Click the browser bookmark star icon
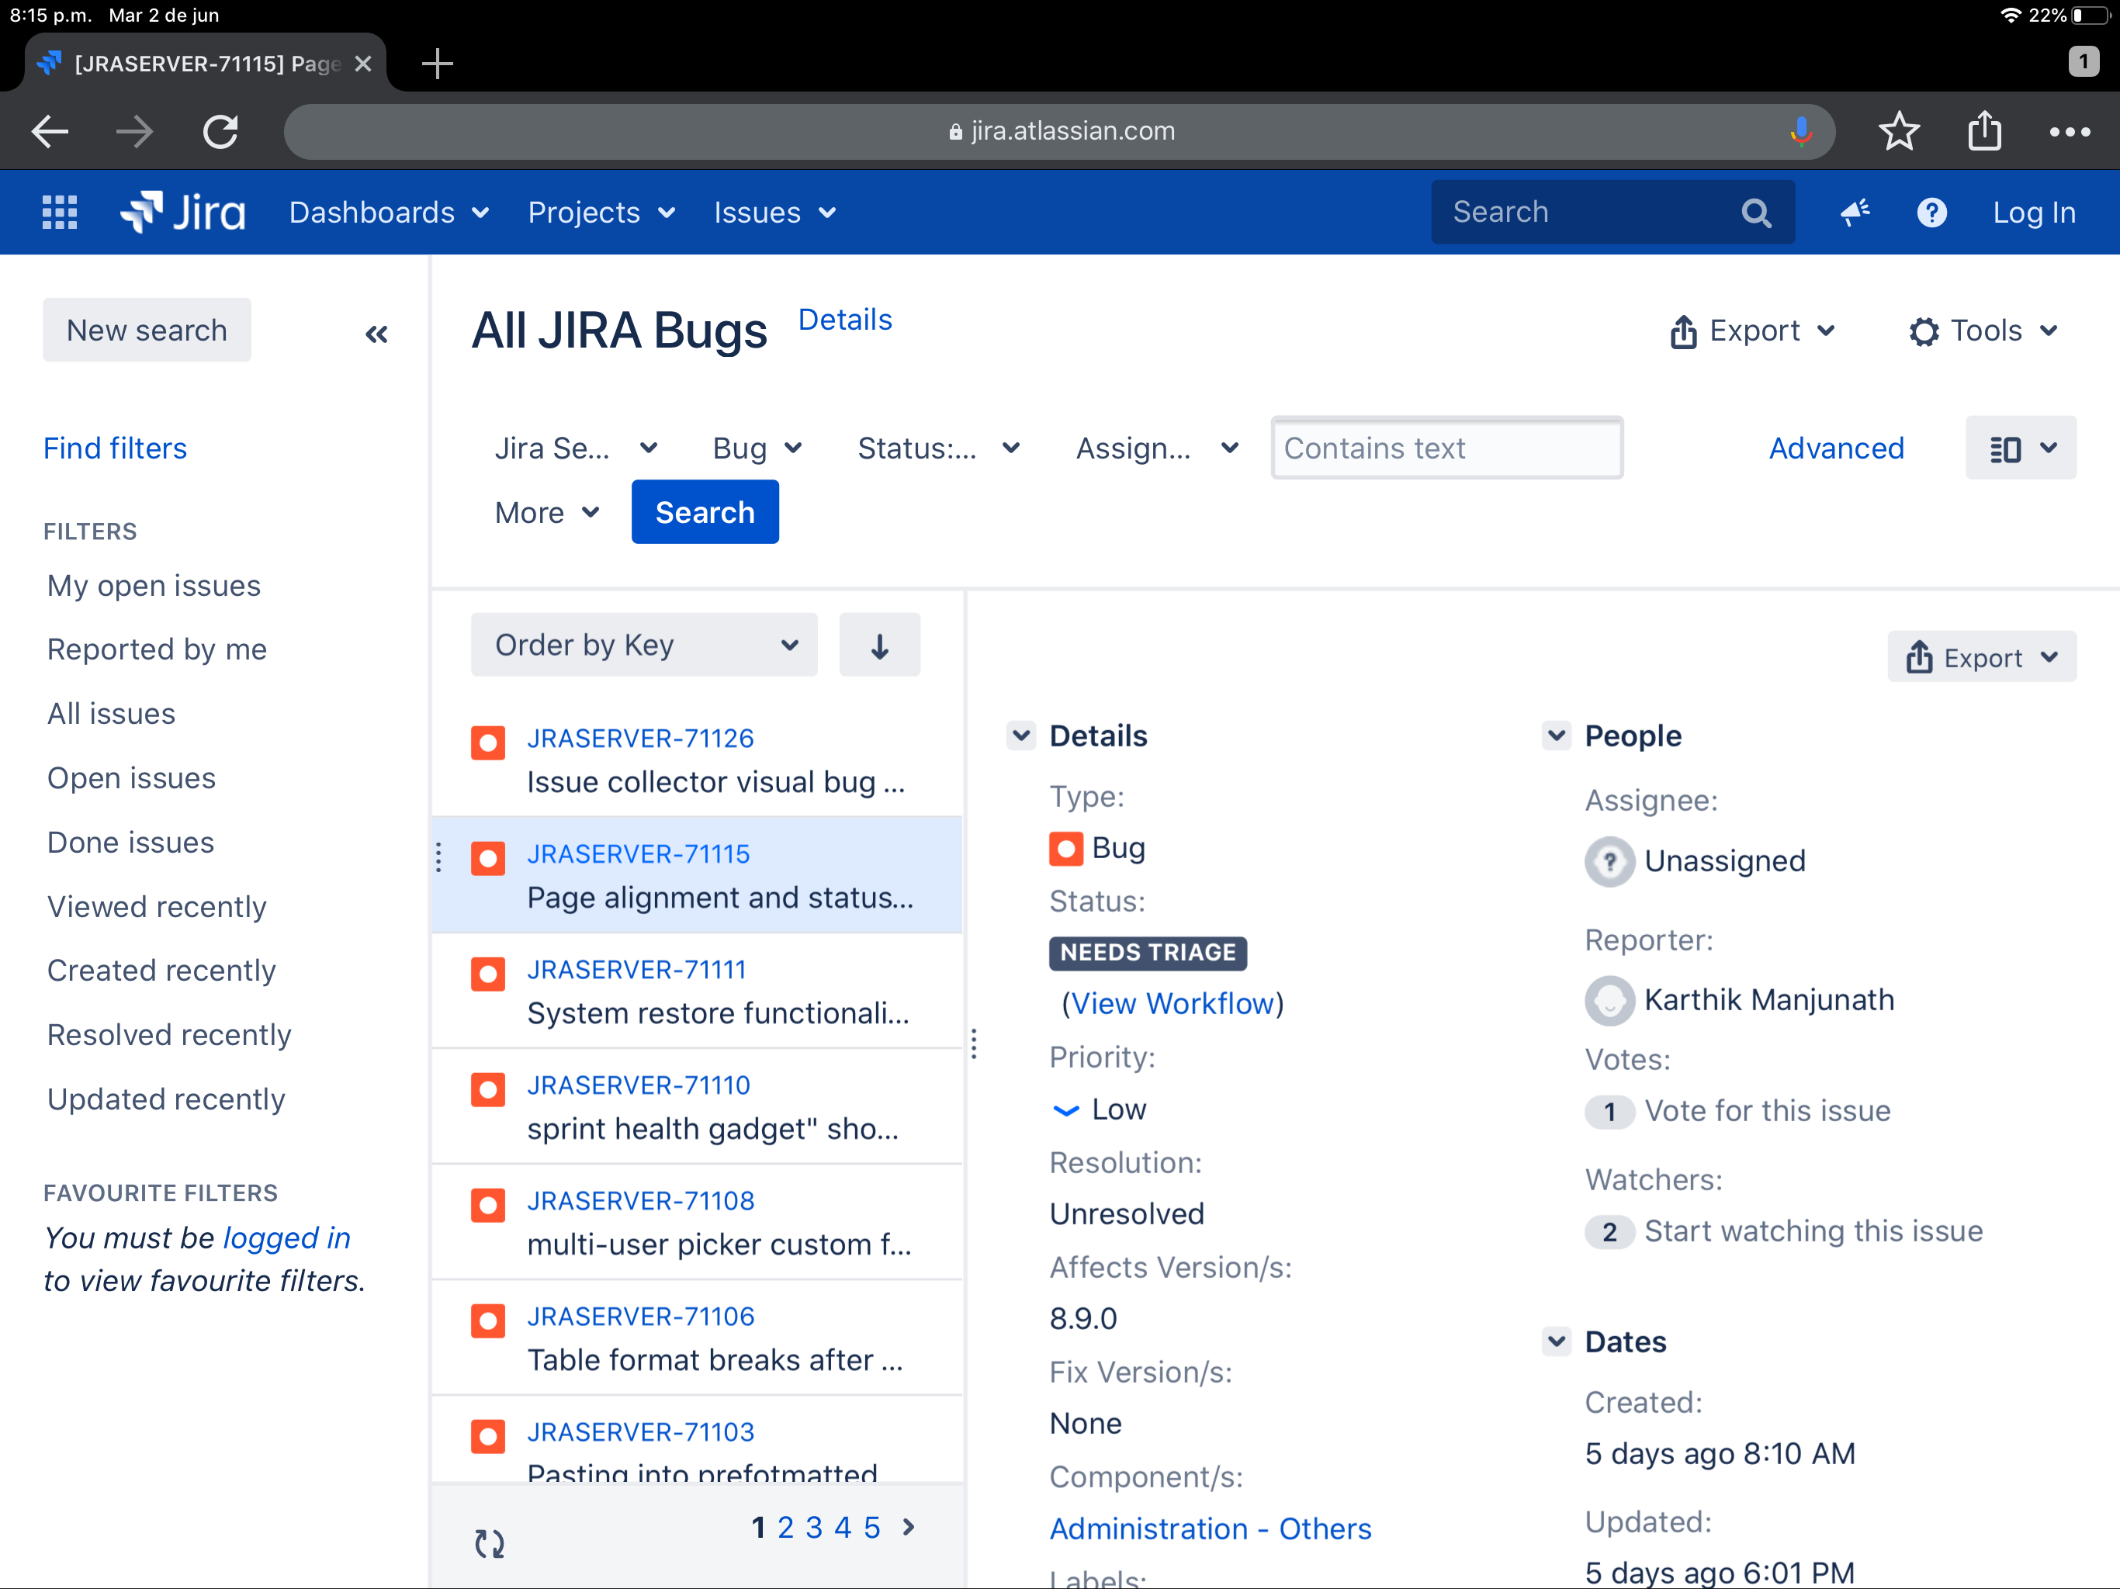This screenshot has height=1589, width=2120. click(1899, 131)
